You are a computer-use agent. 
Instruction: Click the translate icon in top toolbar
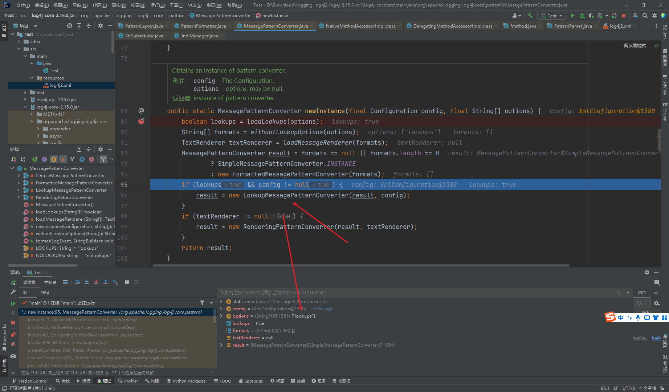(x=635, y=16)
